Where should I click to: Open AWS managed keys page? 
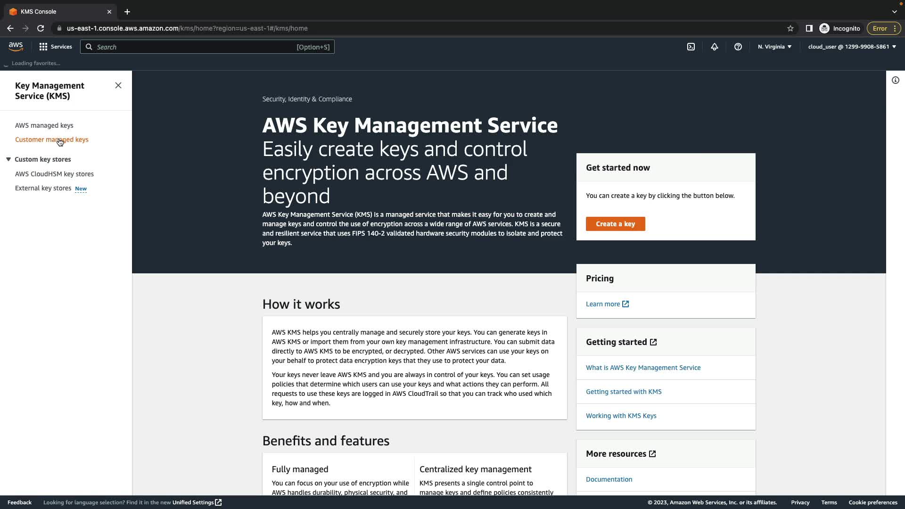click(44, 125)
